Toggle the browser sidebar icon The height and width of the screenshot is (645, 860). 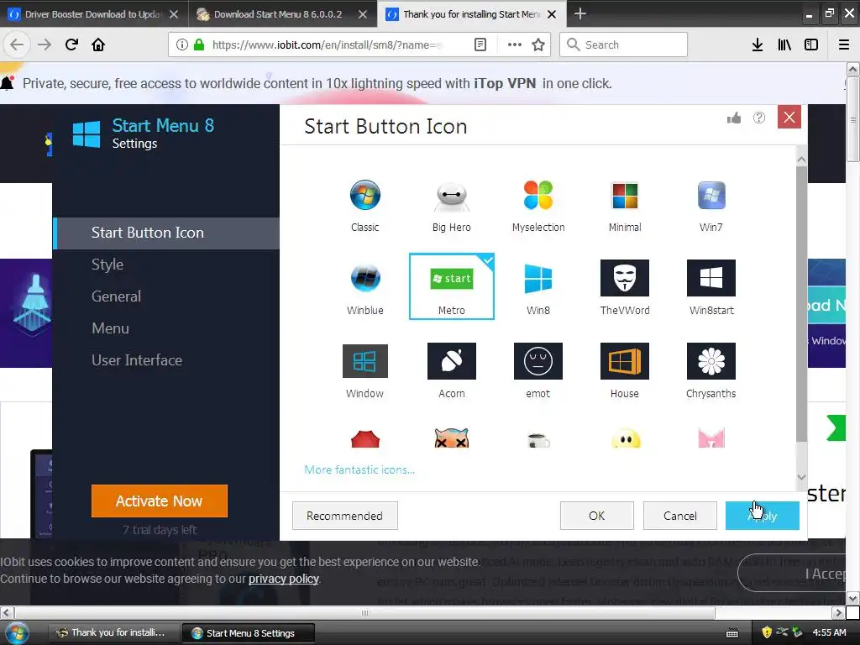click(811, 45)
